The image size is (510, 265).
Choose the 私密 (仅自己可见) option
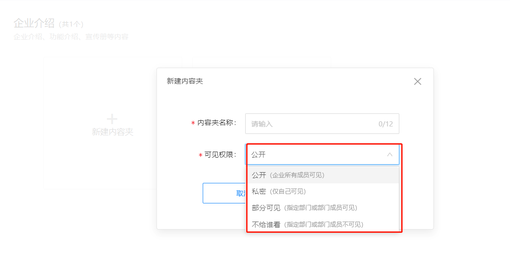coord(322,192)
